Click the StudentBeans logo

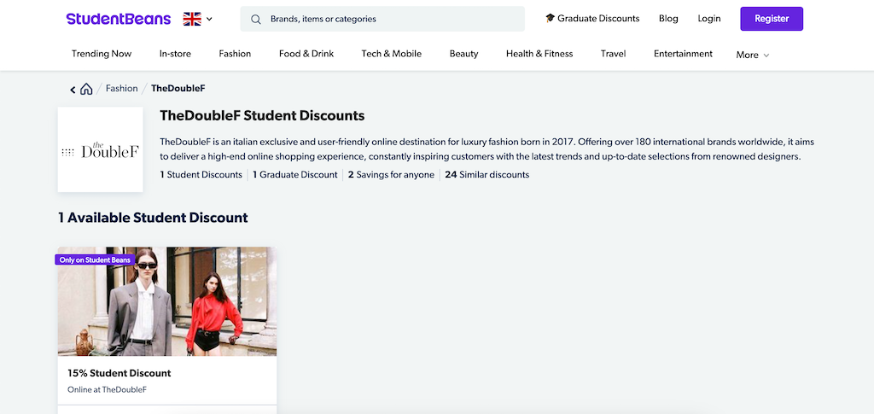coord(118,19)
